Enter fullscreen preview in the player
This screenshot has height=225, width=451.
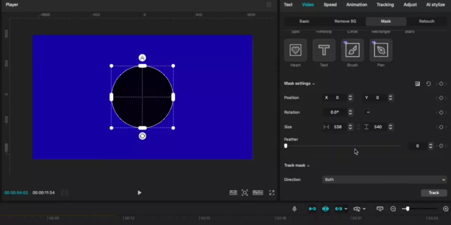pos(272,193)
